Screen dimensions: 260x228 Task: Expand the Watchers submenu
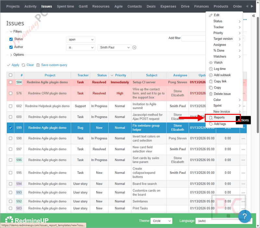224,57
